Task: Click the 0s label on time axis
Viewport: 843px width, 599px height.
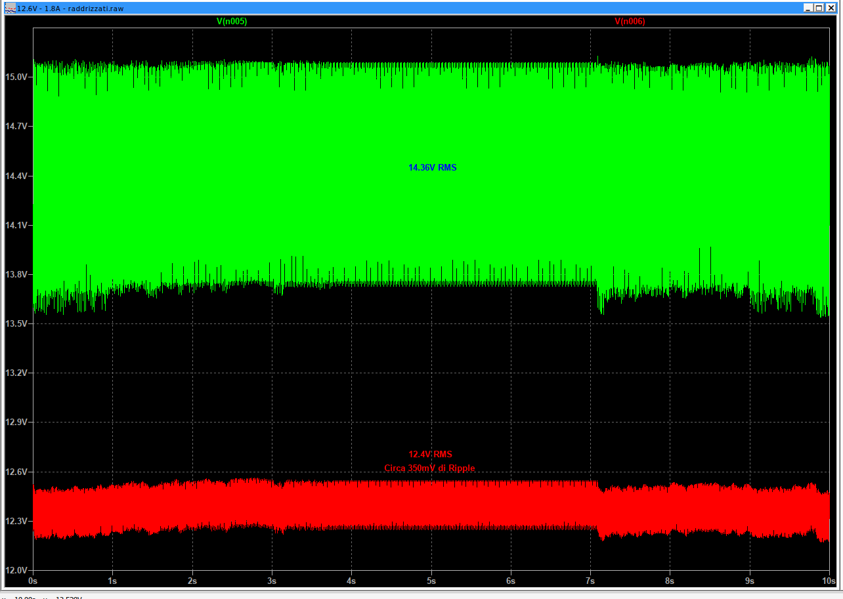Action: 33,581
